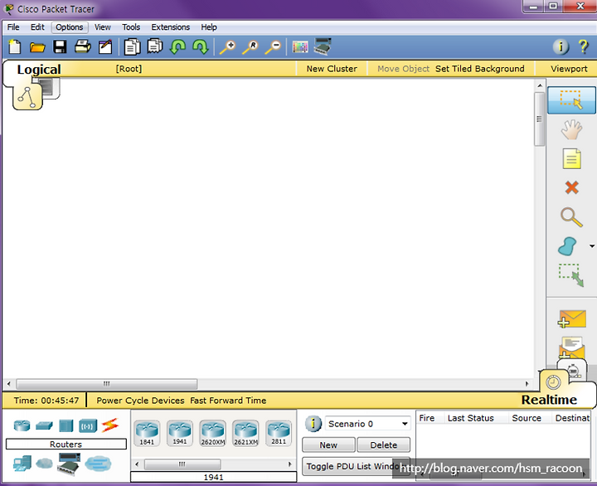Choose the Delete red X tool
Viewport: 597px width, 486px height.
pyautogui.click(x=571, y=187)
